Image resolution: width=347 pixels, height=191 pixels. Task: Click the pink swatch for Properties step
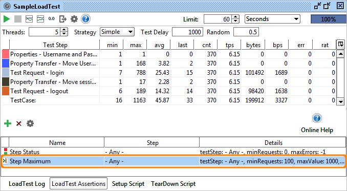6,54
